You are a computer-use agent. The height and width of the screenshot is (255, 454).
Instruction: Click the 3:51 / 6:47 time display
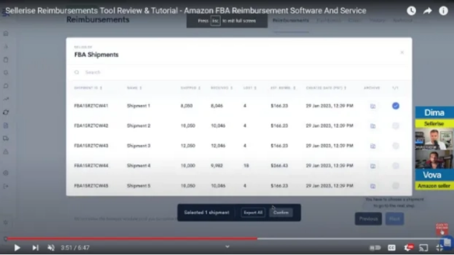(75, 248)
